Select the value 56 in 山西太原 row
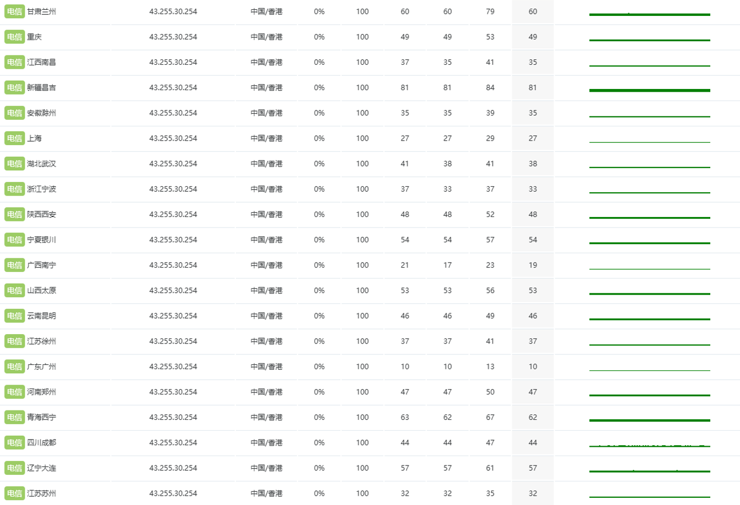The width and height of the screenshot is (740, 505). [490, 290]
